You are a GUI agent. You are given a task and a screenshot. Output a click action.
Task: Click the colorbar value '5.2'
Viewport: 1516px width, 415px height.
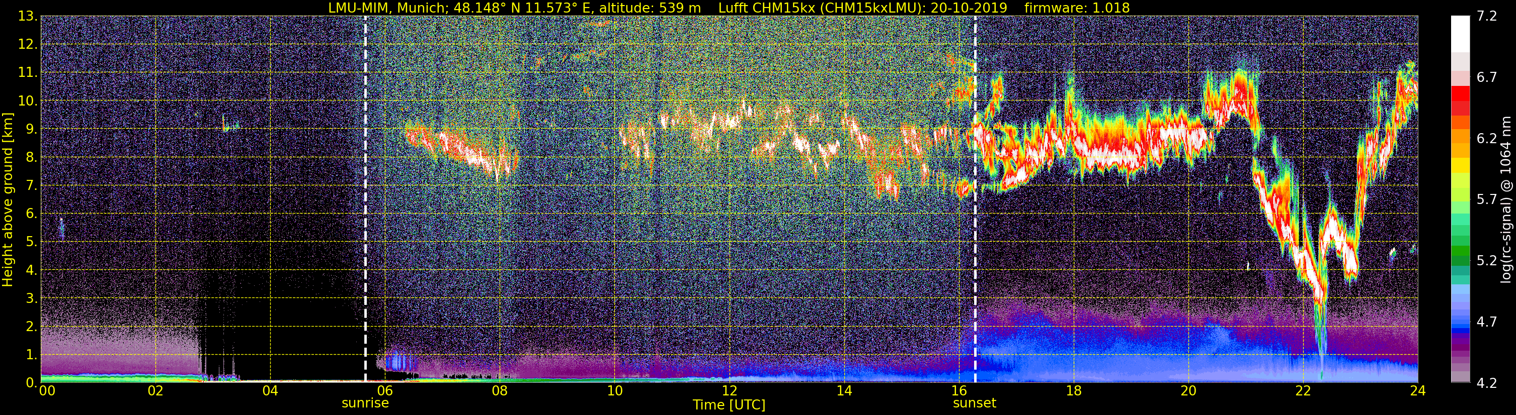click(1487, 261)
